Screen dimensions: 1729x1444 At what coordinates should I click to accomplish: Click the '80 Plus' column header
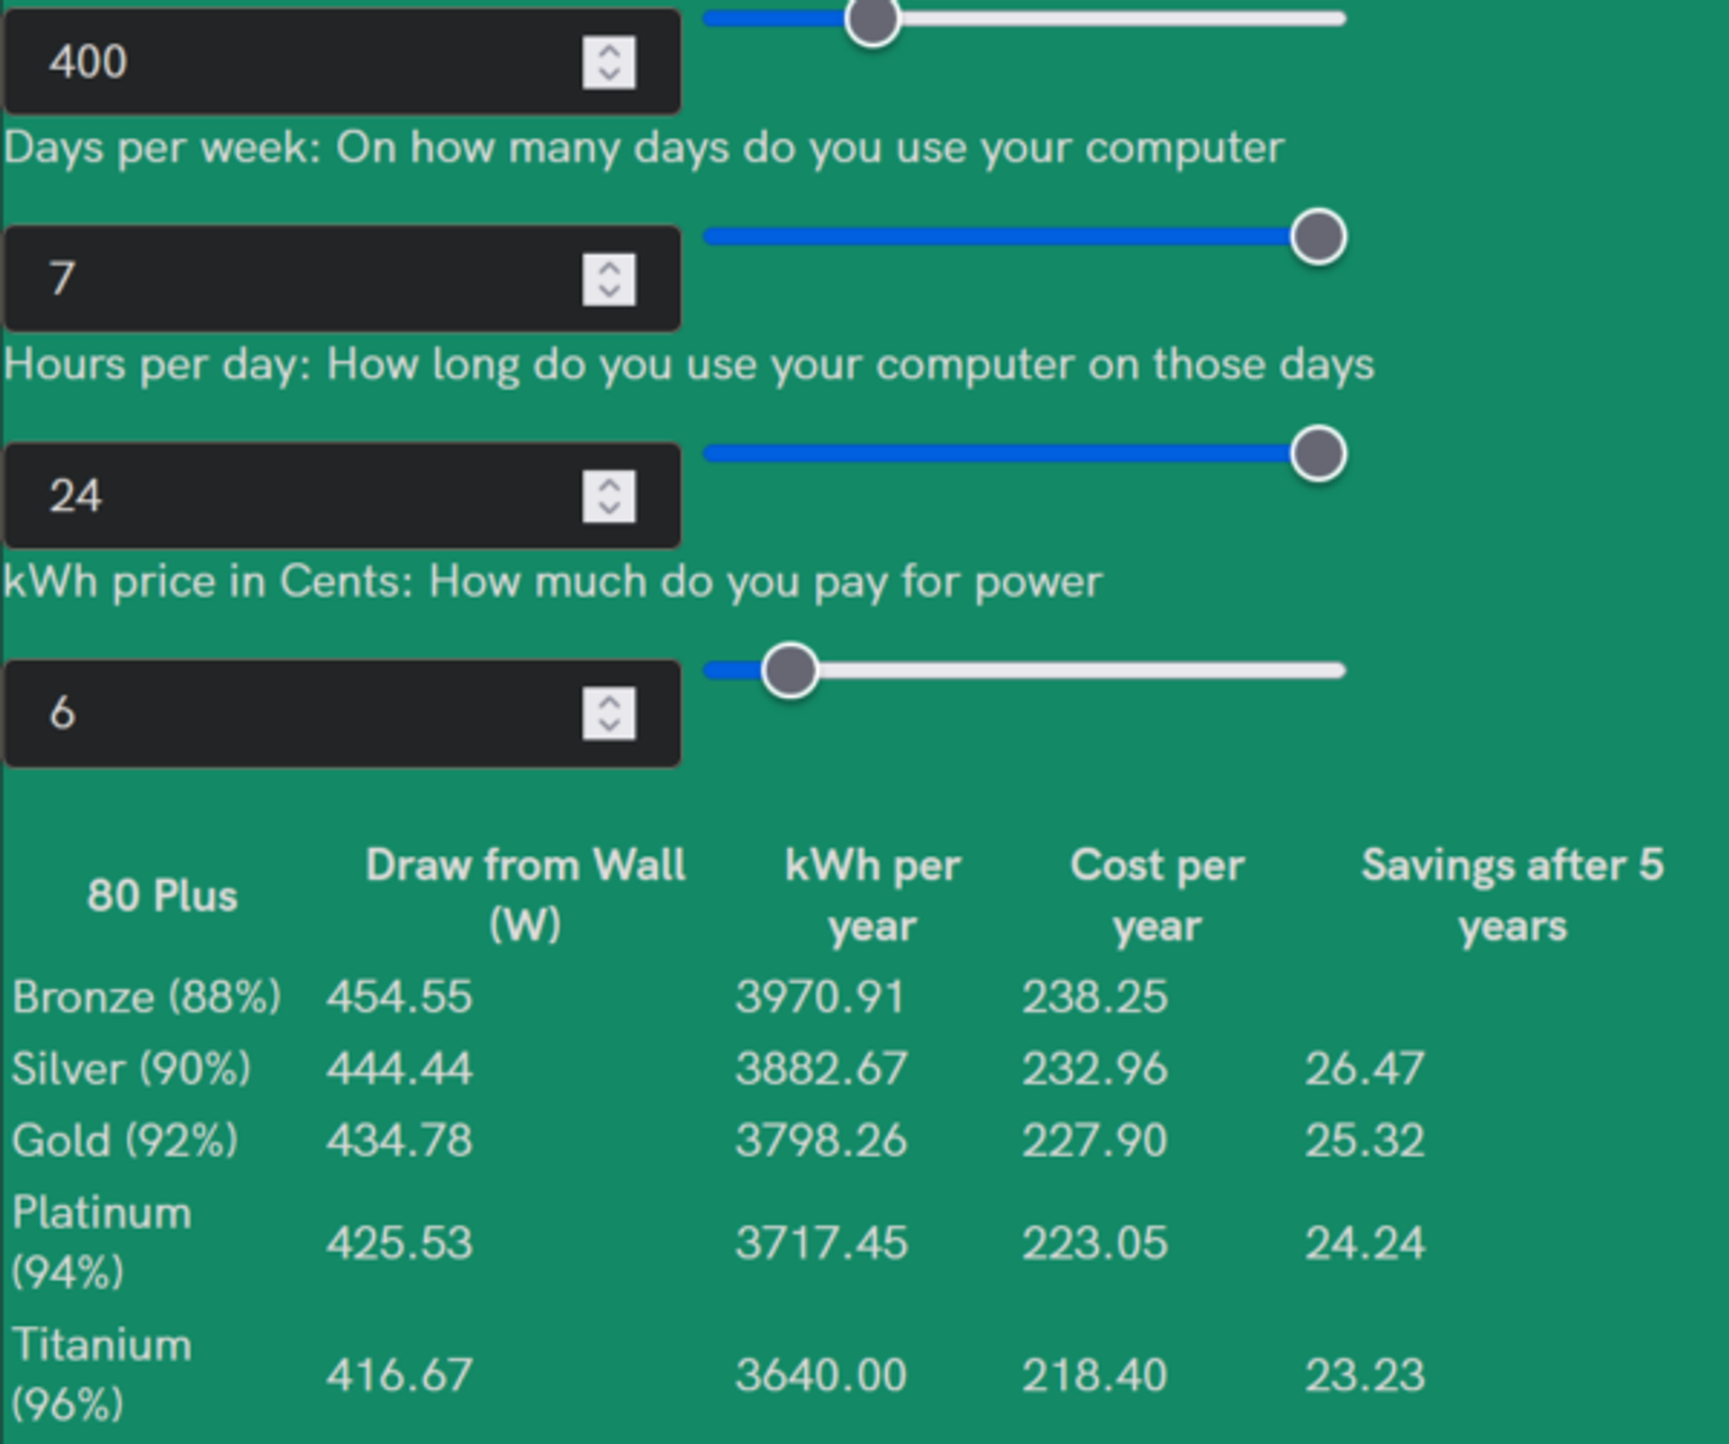[x=162, y=896]
